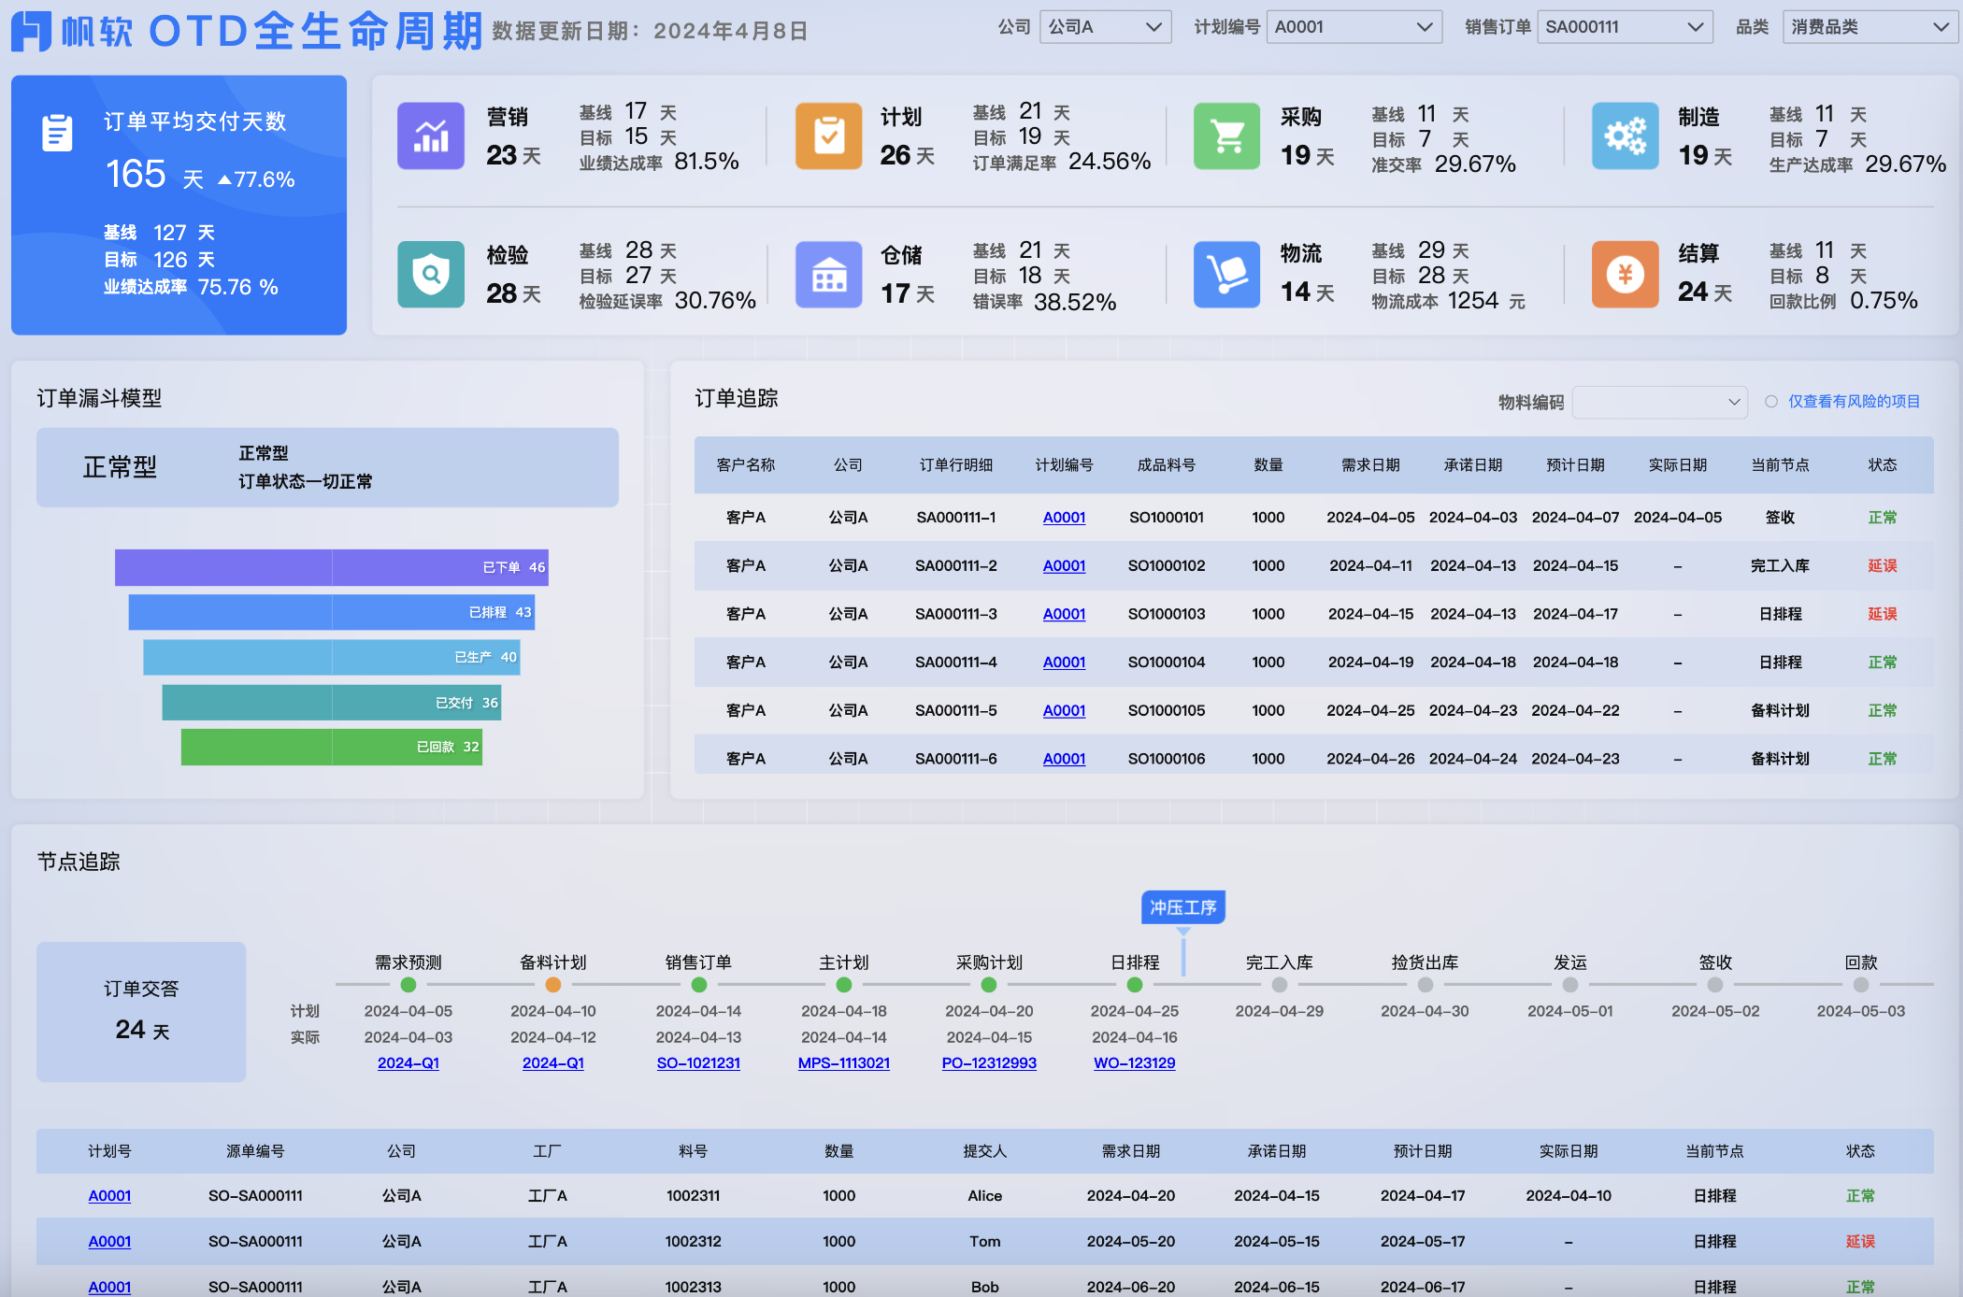1963x1297 pixels.
Task: Click 延误 status in material 1002312 row
Action: (x=1860, y=1242)
